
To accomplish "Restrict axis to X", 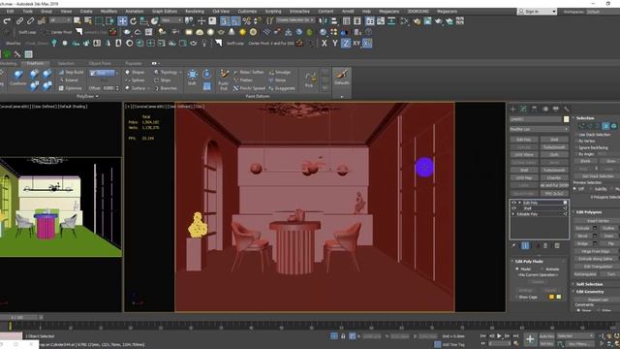I will pos(325,43).
